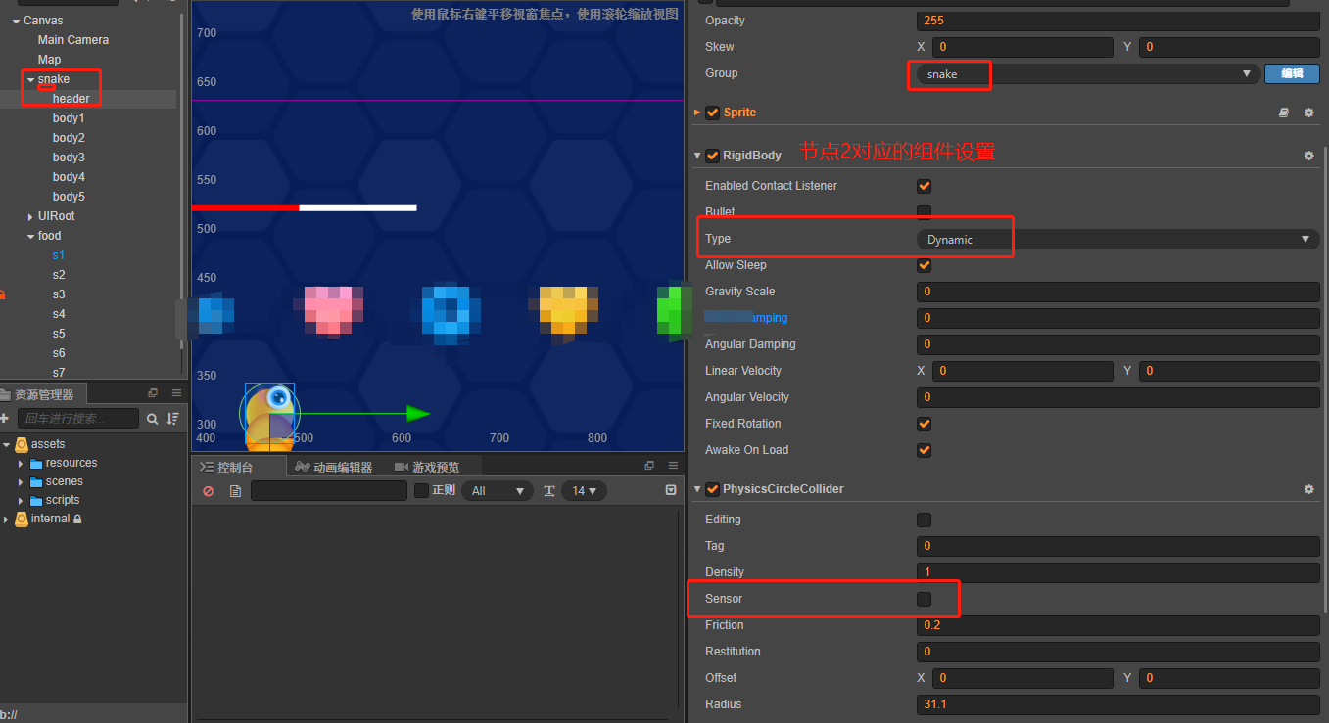Viewport: 1329px width, 723px height.
Task: Open the Group dropdown showing snake
Action: (1087, 74)
